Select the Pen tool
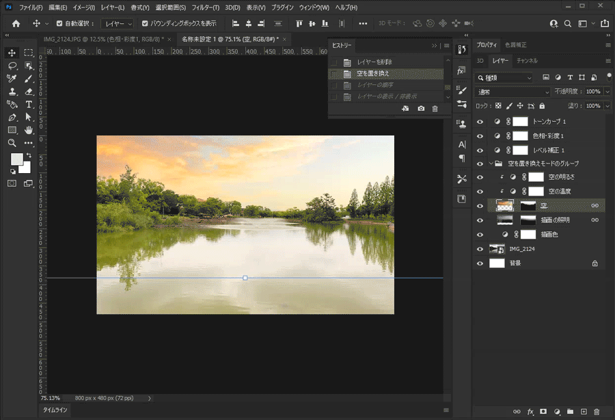This screenshot has width=615, height=420. tap(12, 118)
